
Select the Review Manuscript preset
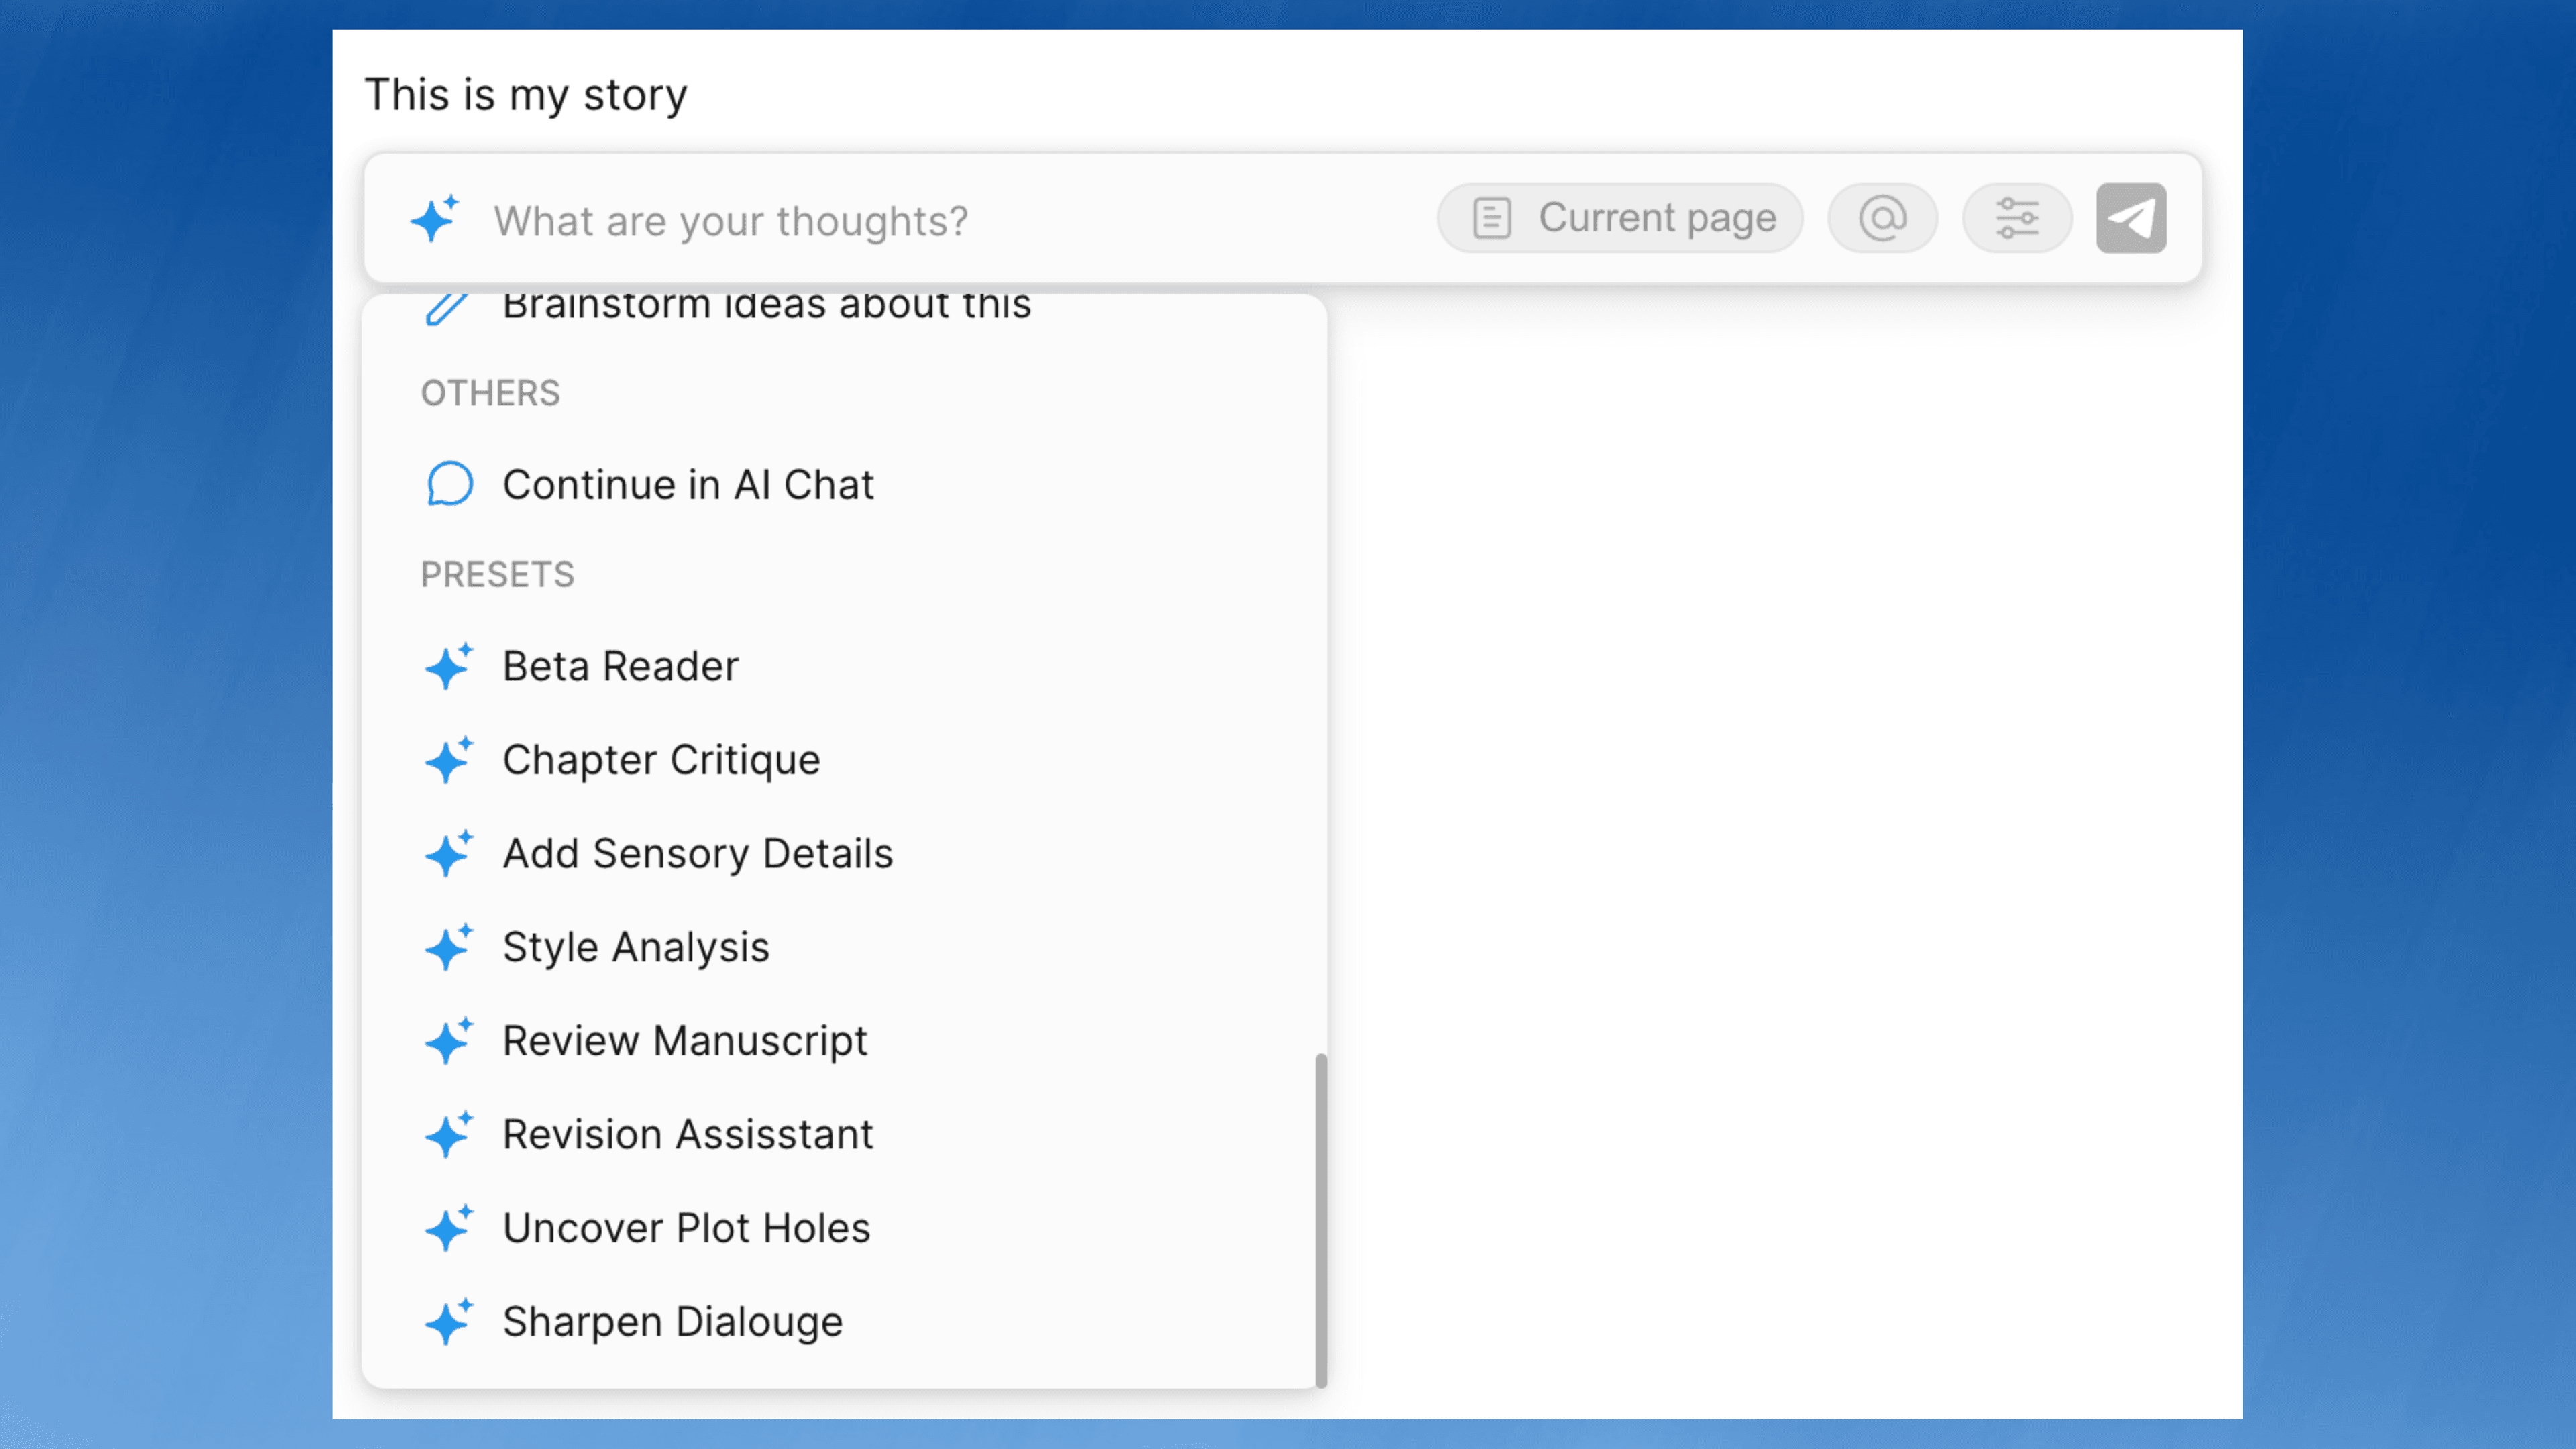click(685, 1040)
